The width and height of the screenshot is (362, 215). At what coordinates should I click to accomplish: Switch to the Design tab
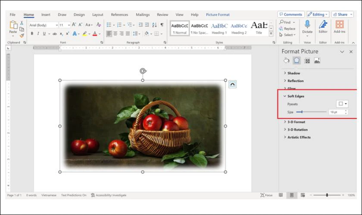pos(79,15)
